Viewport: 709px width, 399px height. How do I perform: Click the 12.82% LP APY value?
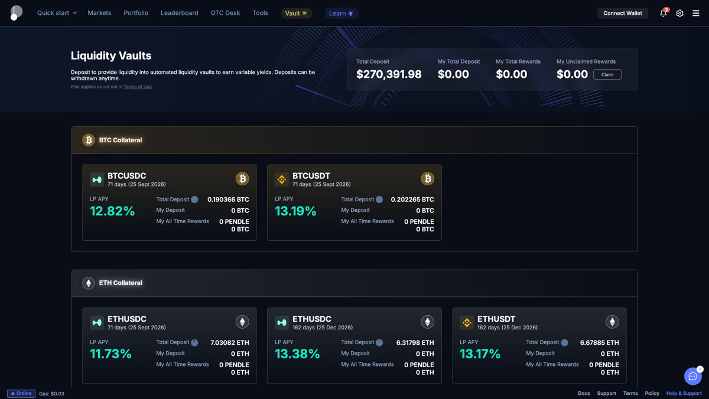pyautogui.click(x=112, y=211)
